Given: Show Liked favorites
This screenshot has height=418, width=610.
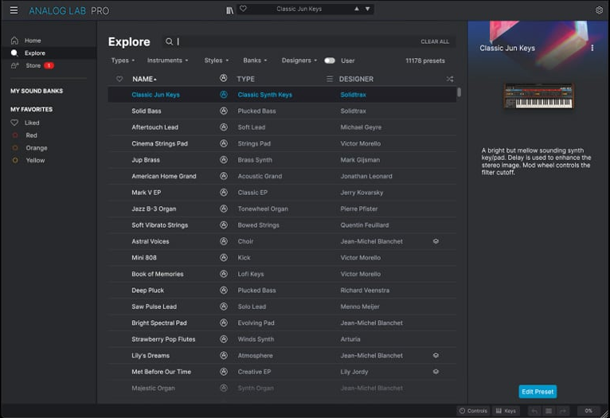Looking at the screenshot, I should (x=32, y=123).
